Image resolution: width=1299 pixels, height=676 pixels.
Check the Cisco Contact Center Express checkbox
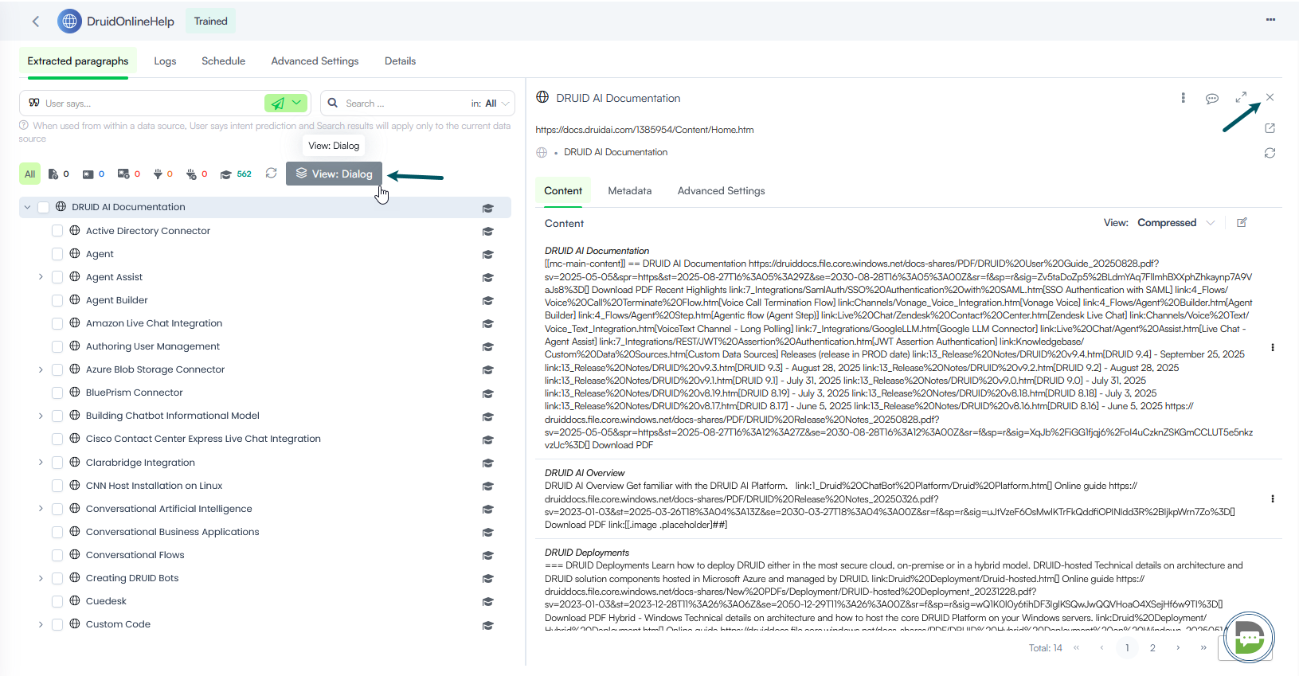pos(57,439)
